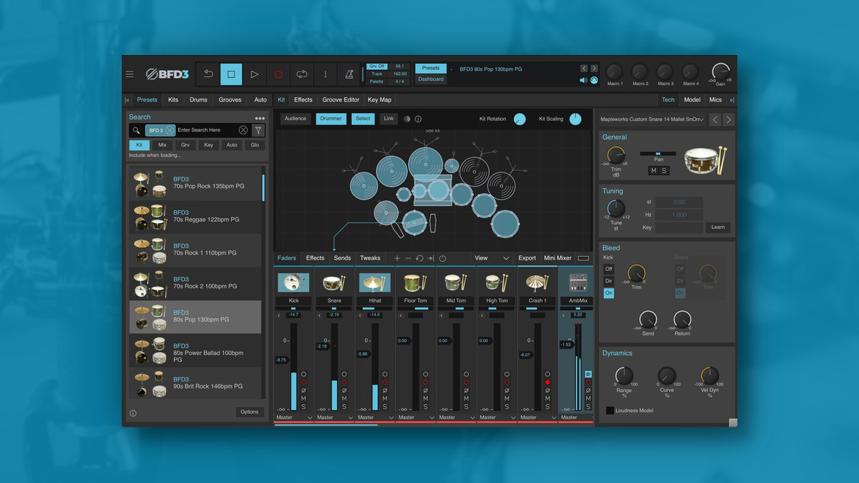Toggle the Grv filter in Search
Image resolution: width=859 pixels, height=483 pixels.
point(185,145)
